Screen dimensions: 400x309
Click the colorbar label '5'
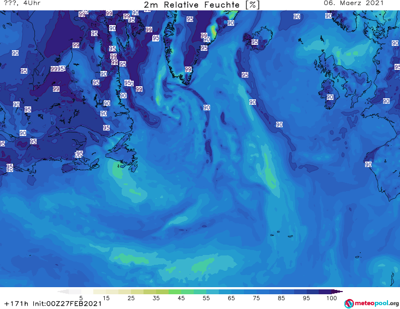(x=81, y=298)
